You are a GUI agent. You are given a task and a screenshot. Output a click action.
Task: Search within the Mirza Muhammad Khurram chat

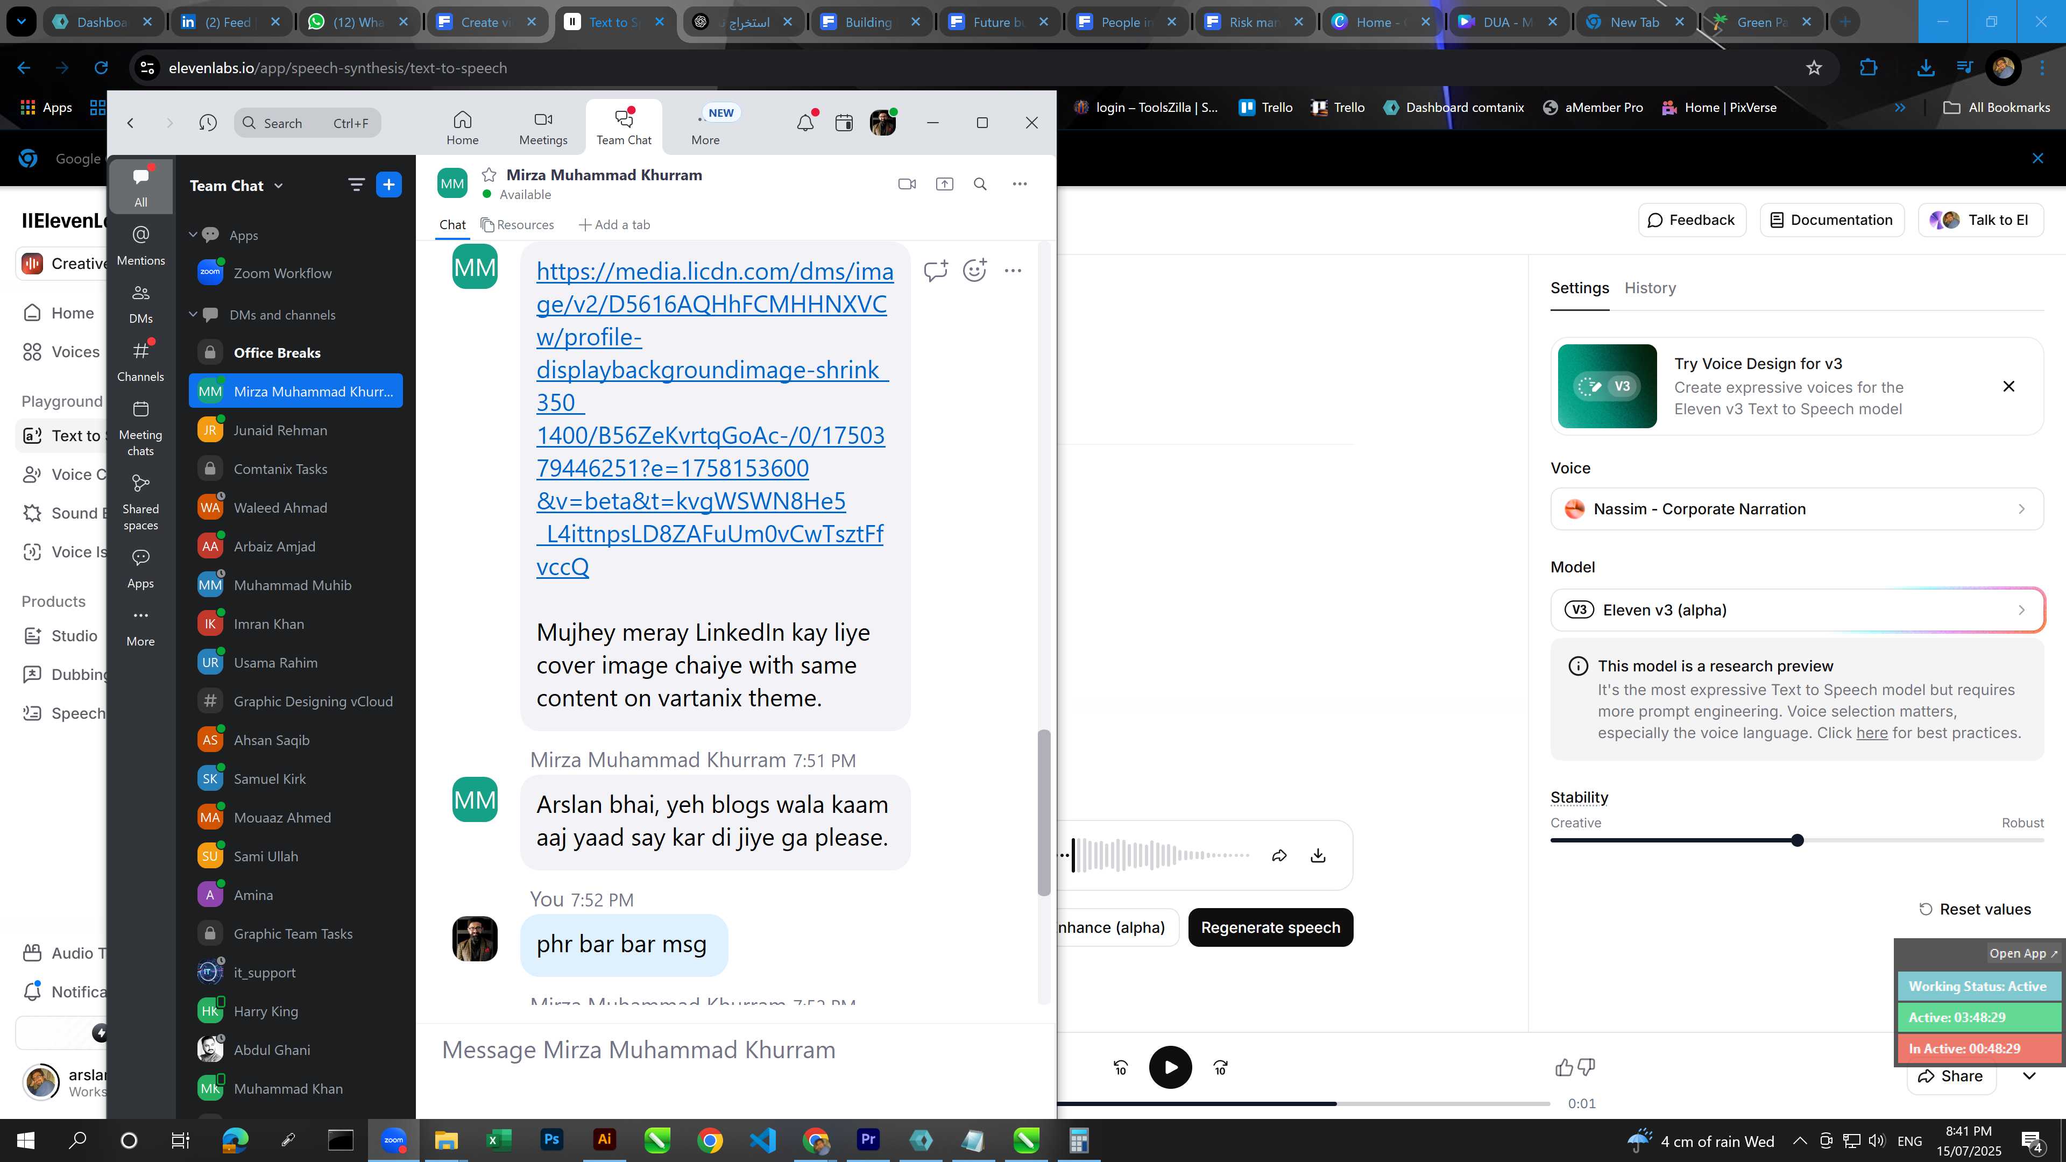pos(980,183)
